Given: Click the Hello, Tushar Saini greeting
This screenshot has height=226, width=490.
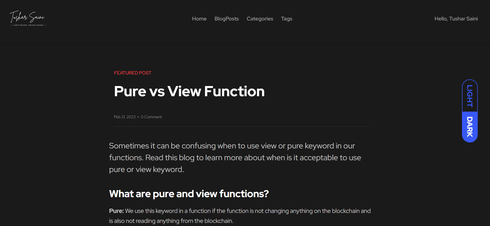Looking at the screenshot, I should pos(456,19).
